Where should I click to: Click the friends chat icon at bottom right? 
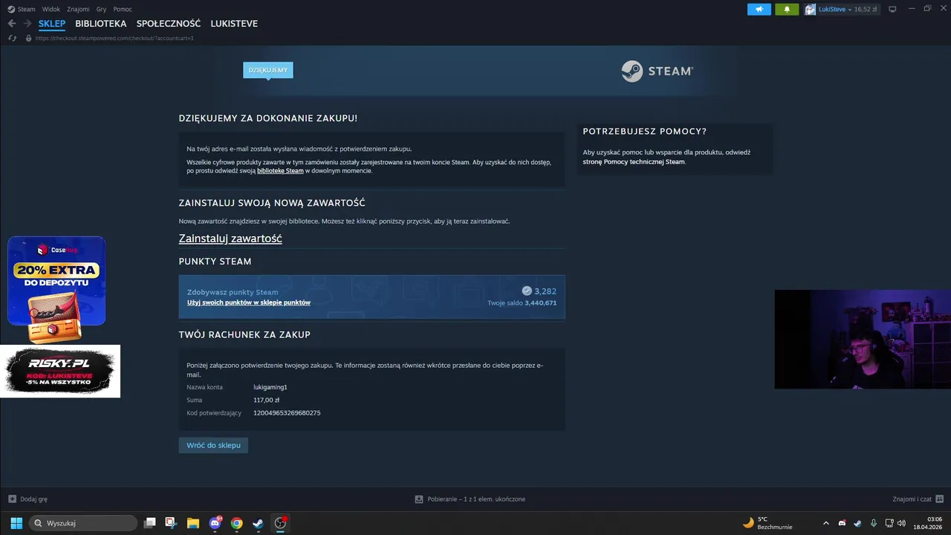[x=940, y=499]
